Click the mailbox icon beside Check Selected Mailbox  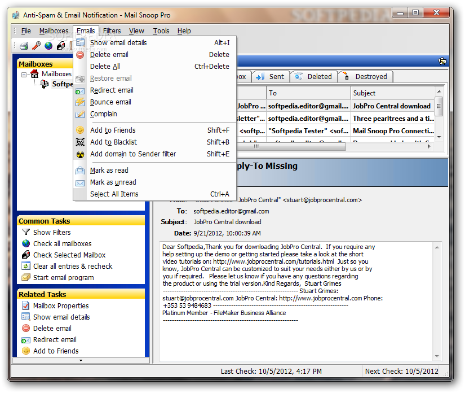pos(26,255)
